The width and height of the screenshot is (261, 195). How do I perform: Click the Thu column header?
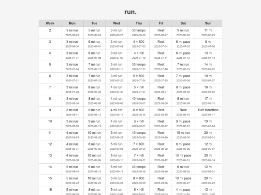pyautogui.click(x=139, y=24)
